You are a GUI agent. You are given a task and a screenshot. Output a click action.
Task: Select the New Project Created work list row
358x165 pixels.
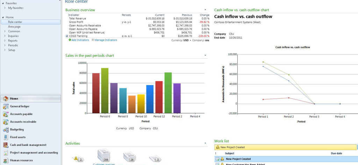238,159
